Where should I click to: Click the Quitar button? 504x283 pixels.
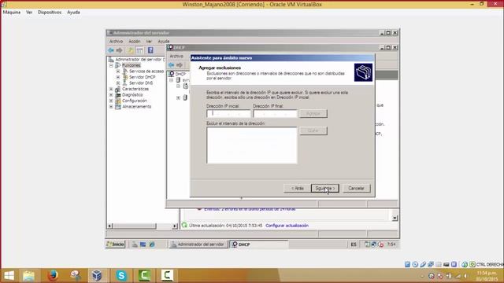(313, 130)
